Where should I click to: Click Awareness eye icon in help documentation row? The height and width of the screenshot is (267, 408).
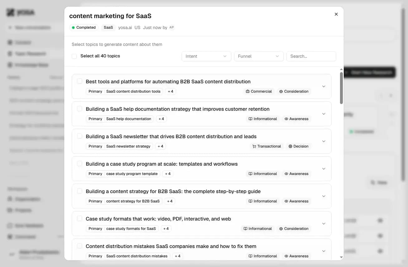286,119
